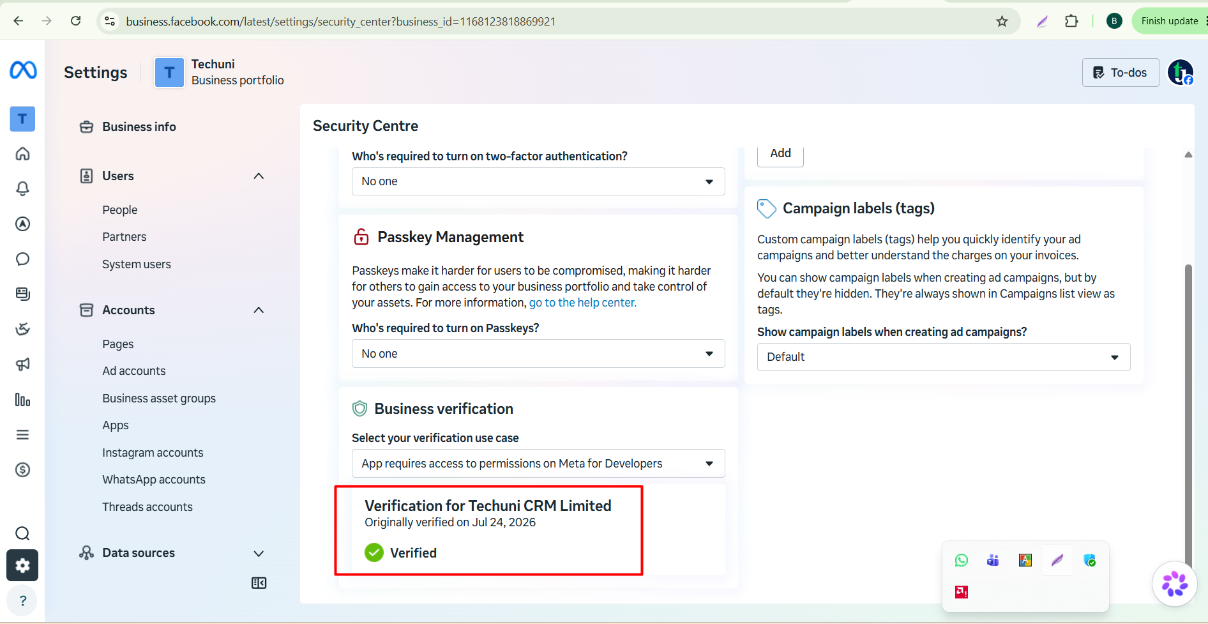Reload the page
The width and height of the screenshot is (1208, 624).
click(x=75, y=21)
